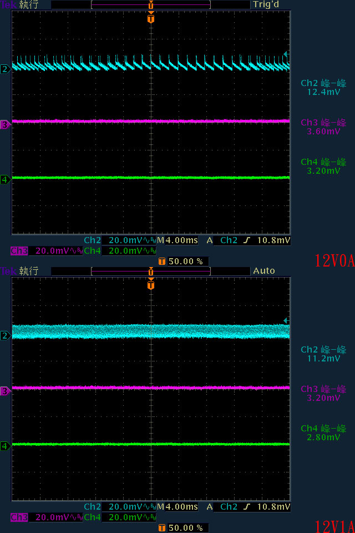Click the 10.8mV trigger level in 12V1A capture
Image resolution: width=355 pixels, height=533 pixels.
point(273,507)
